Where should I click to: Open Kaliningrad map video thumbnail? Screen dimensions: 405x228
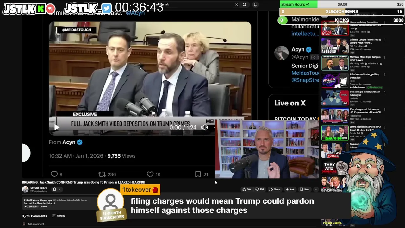335,98
